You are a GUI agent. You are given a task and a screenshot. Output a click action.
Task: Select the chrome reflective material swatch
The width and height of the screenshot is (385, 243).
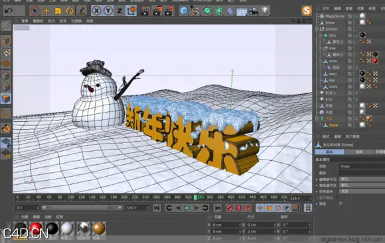[x=83, y=228]
